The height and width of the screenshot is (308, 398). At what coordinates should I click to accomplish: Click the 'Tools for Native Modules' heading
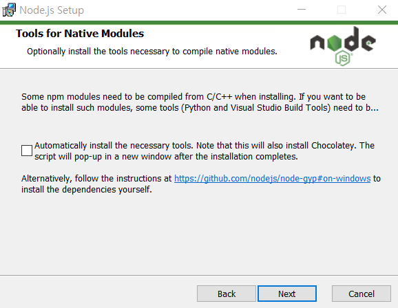80,34
